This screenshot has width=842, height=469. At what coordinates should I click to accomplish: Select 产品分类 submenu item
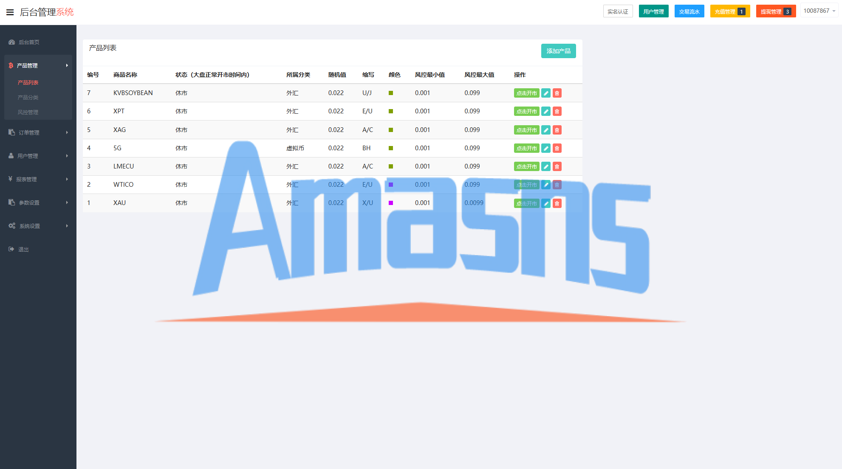click(x=28, y=98)
